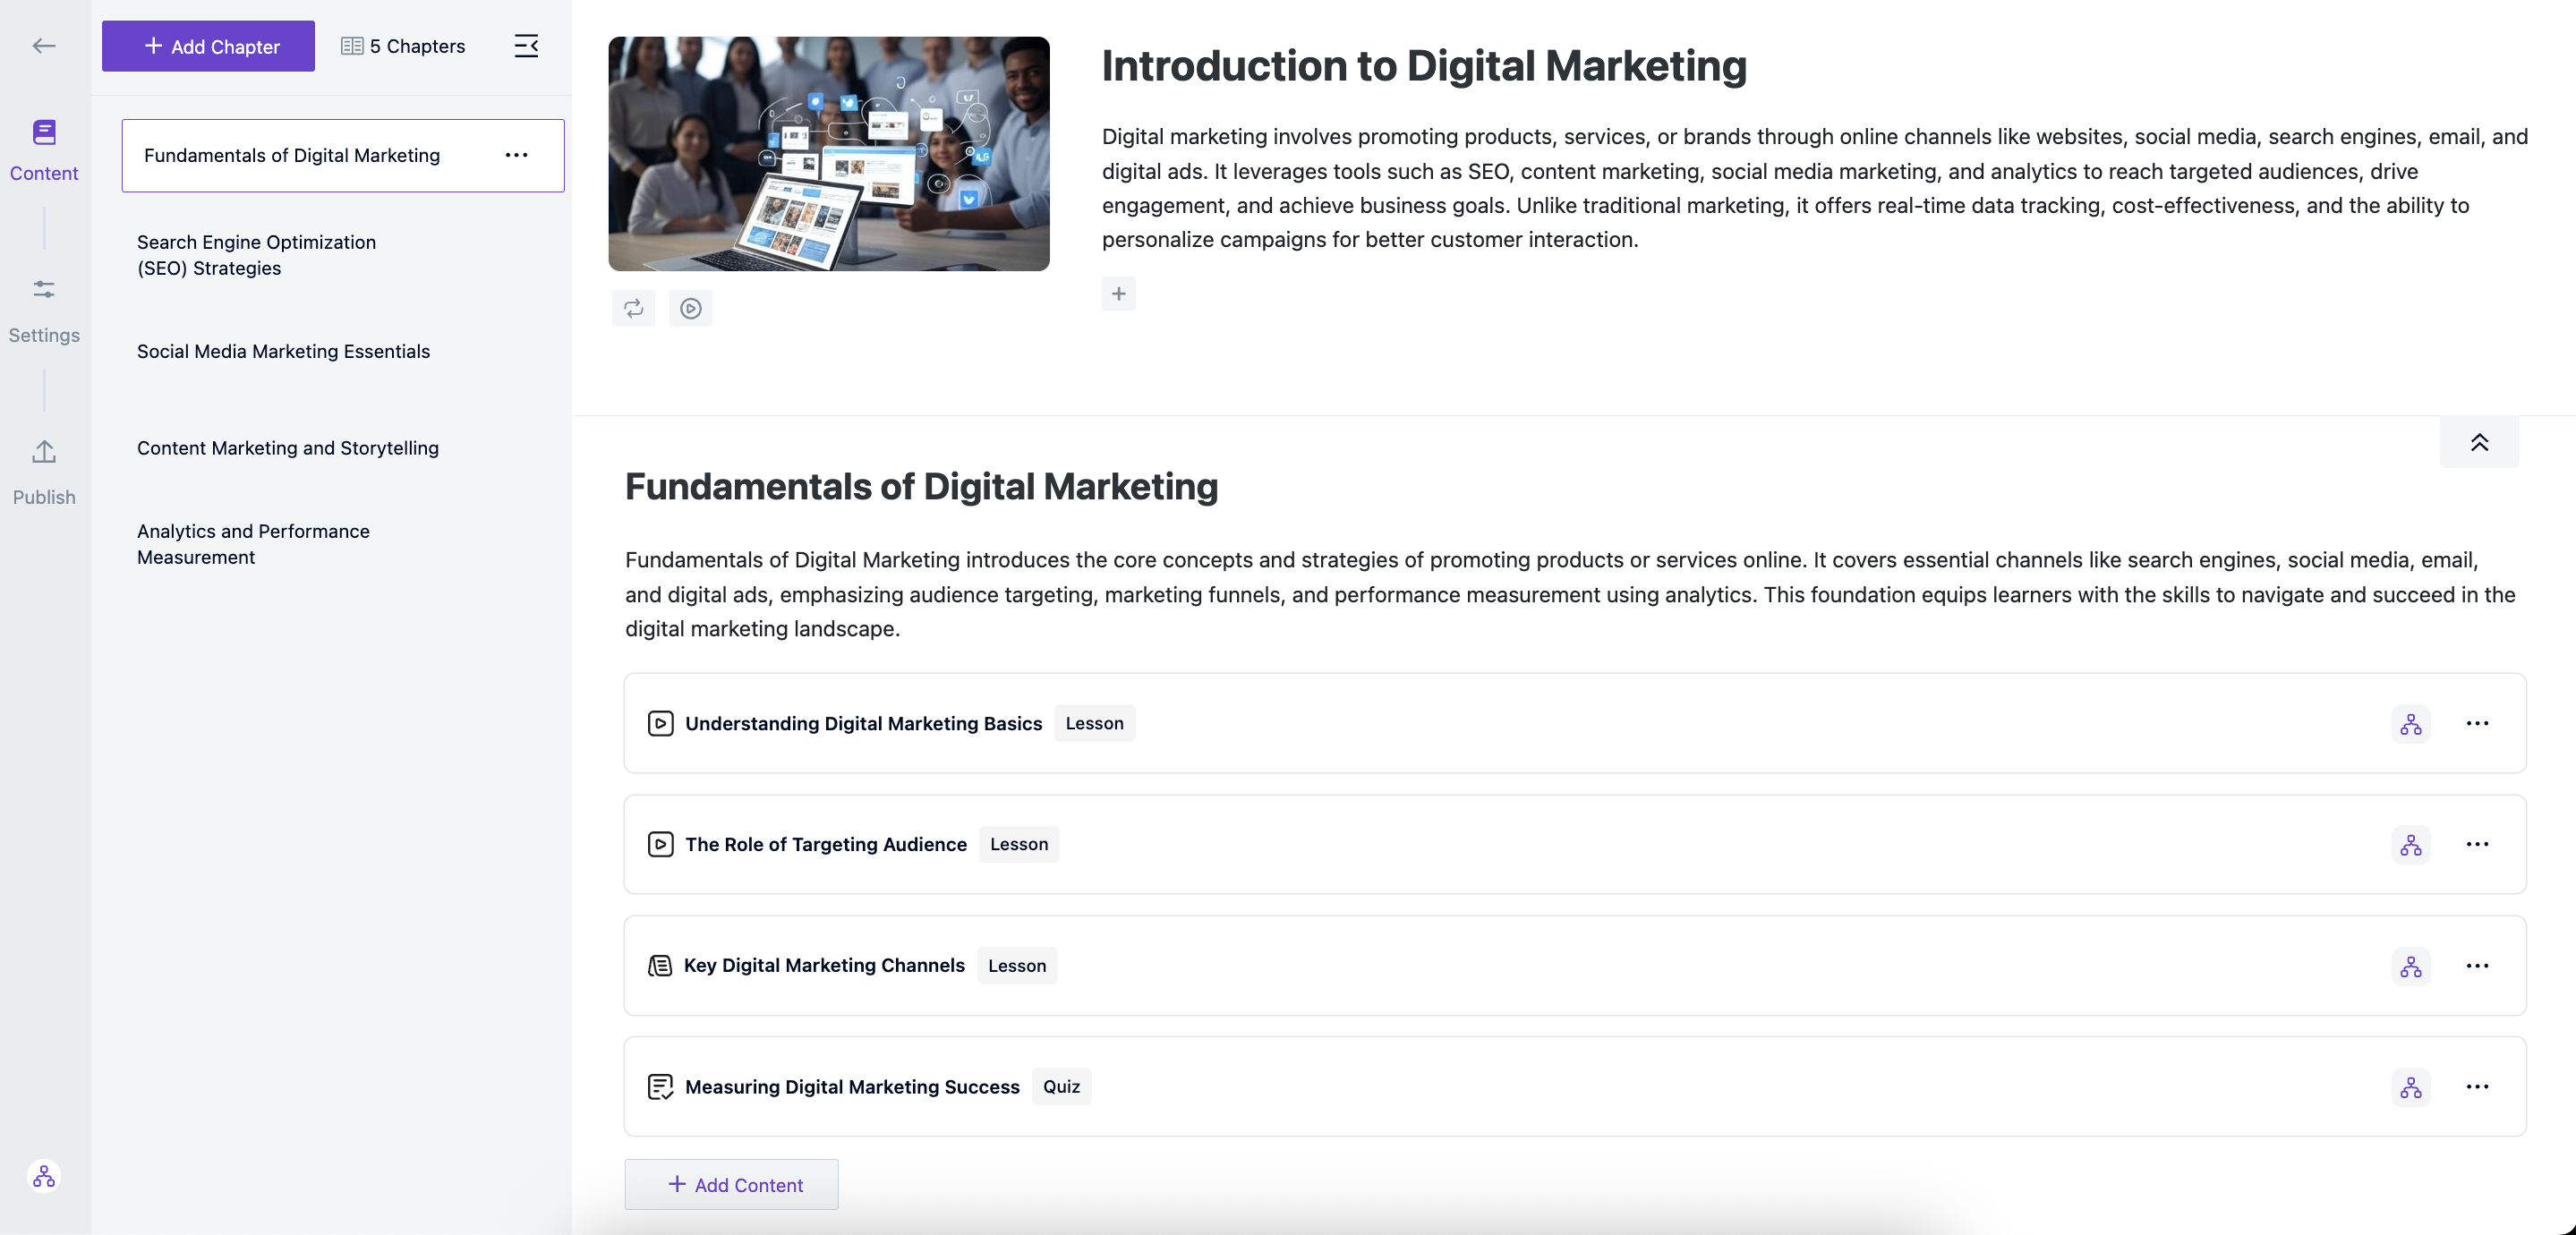
Task: Open the Fundamentals of Digital Marketing chapter menu
Action: coord(517,155)
